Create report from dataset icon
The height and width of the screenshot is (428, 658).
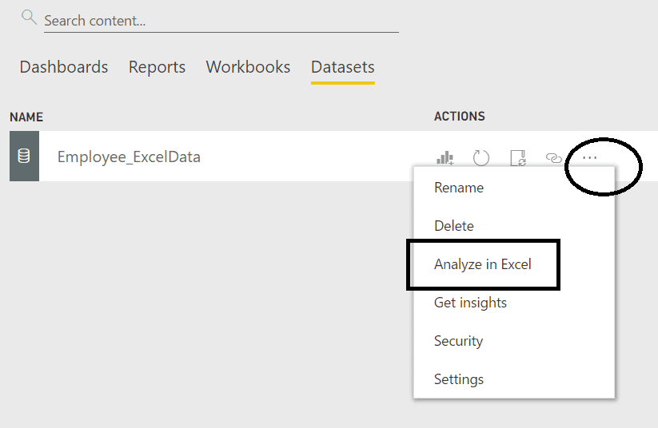point(445,158)
